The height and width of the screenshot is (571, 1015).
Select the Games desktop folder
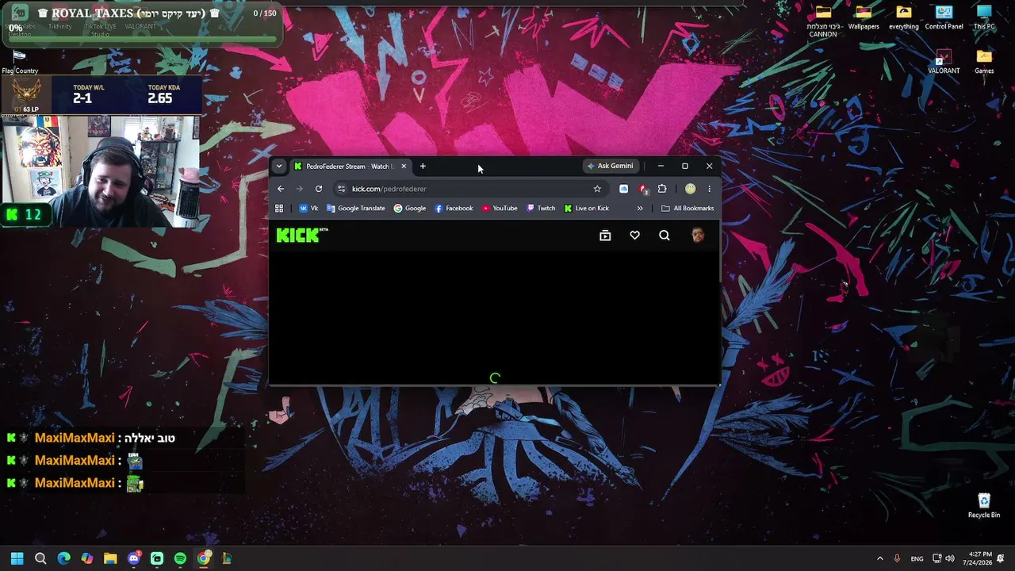(x=984, y=63)
